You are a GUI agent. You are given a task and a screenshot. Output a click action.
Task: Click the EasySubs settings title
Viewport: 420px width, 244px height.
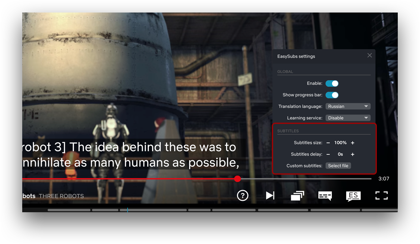[x=296, y=56]
